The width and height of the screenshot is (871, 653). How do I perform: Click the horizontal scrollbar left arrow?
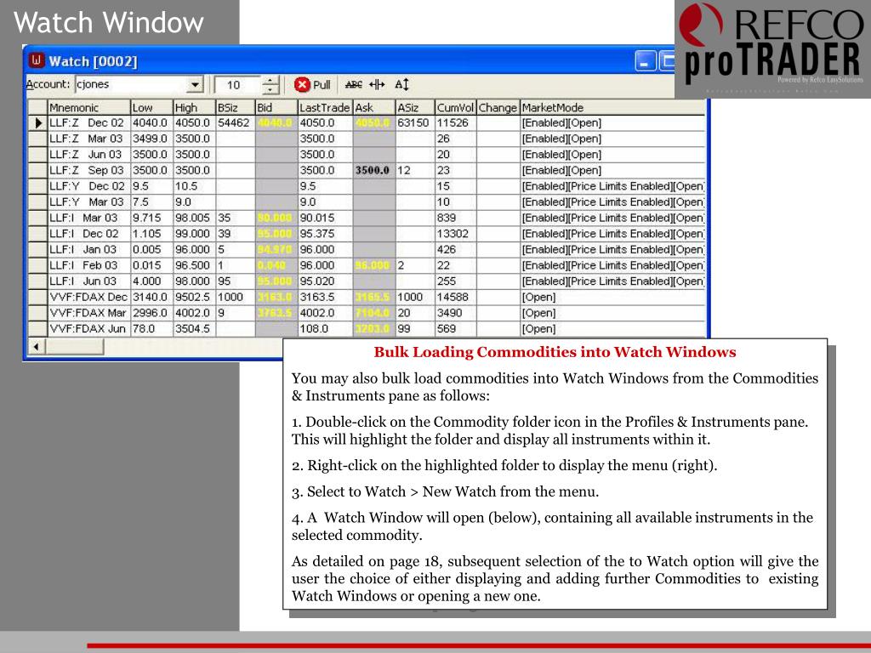(x=37, y=347)
